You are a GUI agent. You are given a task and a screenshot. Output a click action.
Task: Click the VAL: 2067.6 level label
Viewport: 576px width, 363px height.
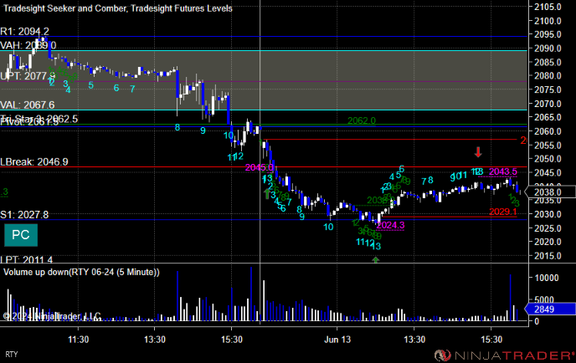tap(28, 105)
